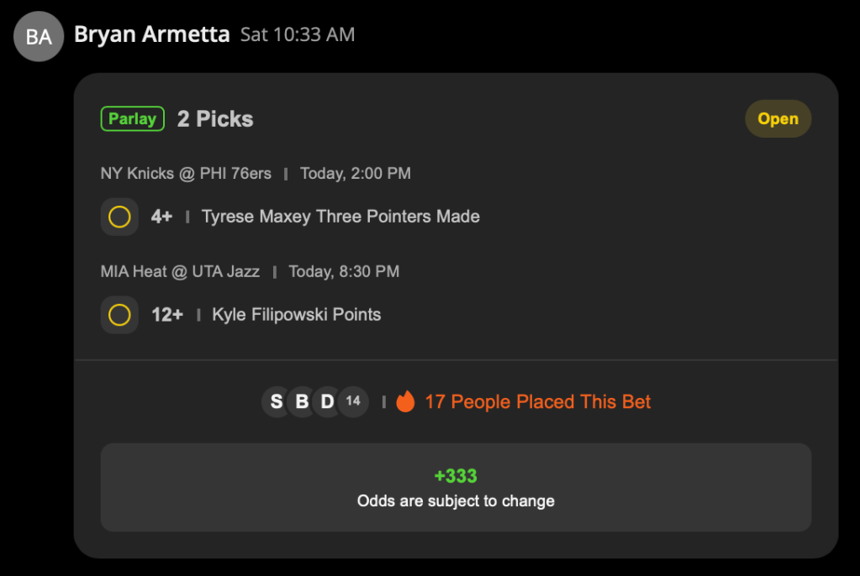Click the circle icon beside Tyrese Maxey pick
This screenshot has height=576, width=860.
pyautogui.click(x=119, y=217)
